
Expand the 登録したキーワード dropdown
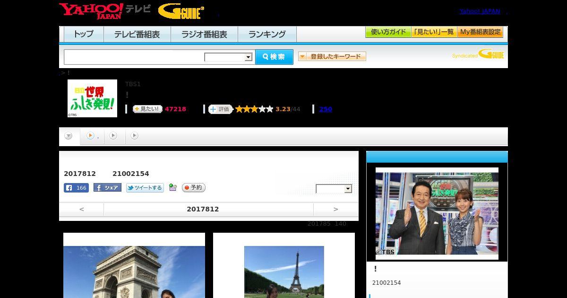332,56
